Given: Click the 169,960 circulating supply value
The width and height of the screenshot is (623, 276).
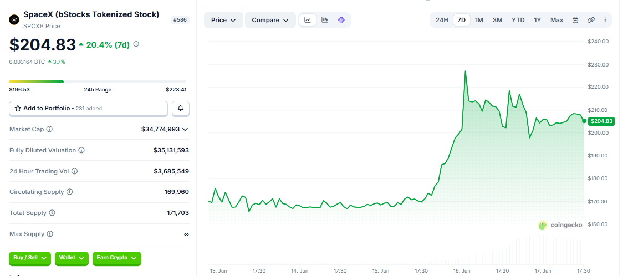Looking at the screenshot, I should 177,192.
